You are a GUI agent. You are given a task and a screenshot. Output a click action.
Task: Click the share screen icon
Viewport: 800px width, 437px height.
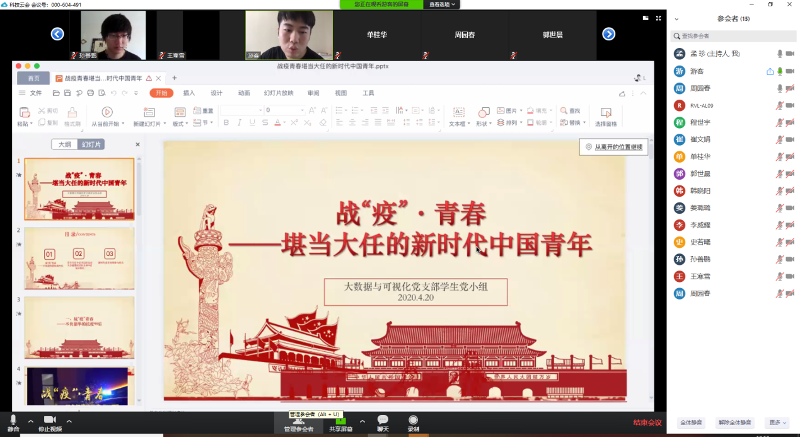(340, 421)
